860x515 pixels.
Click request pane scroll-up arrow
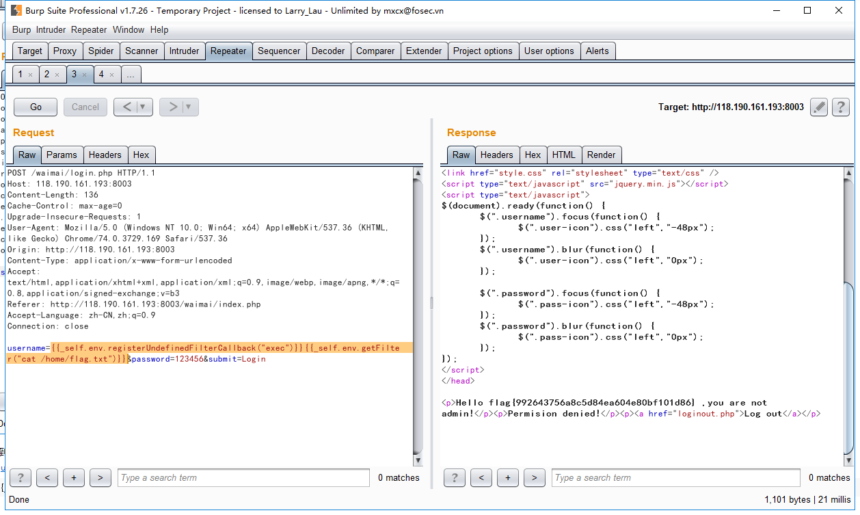pos(418,174)
